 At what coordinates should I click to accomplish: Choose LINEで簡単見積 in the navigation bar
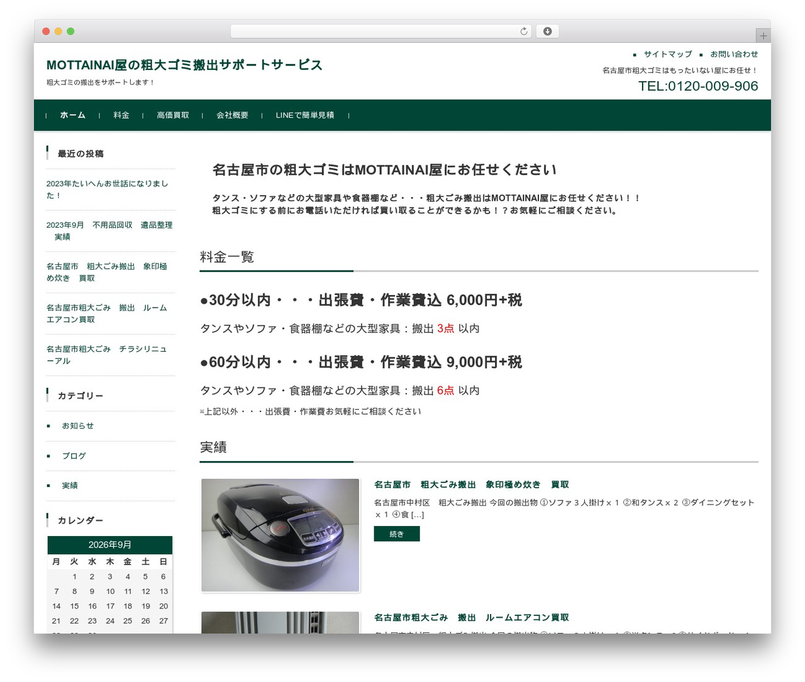pos(305,115)
